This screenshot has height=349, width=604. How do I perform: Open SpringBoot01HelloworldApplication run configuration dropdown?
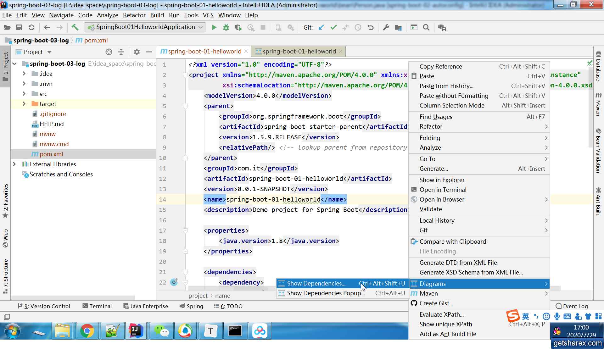[x=145, y=27]
